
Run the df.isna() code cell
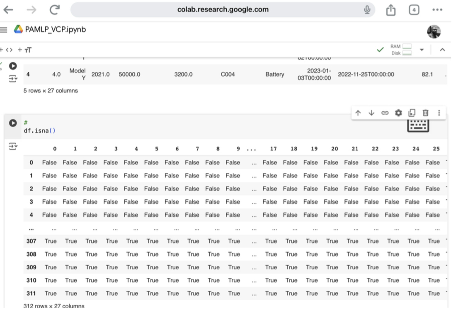[13, 123]
